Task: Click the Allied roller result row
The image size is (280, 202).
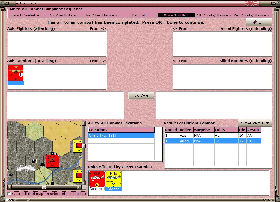Action: (x=213, y=141)
